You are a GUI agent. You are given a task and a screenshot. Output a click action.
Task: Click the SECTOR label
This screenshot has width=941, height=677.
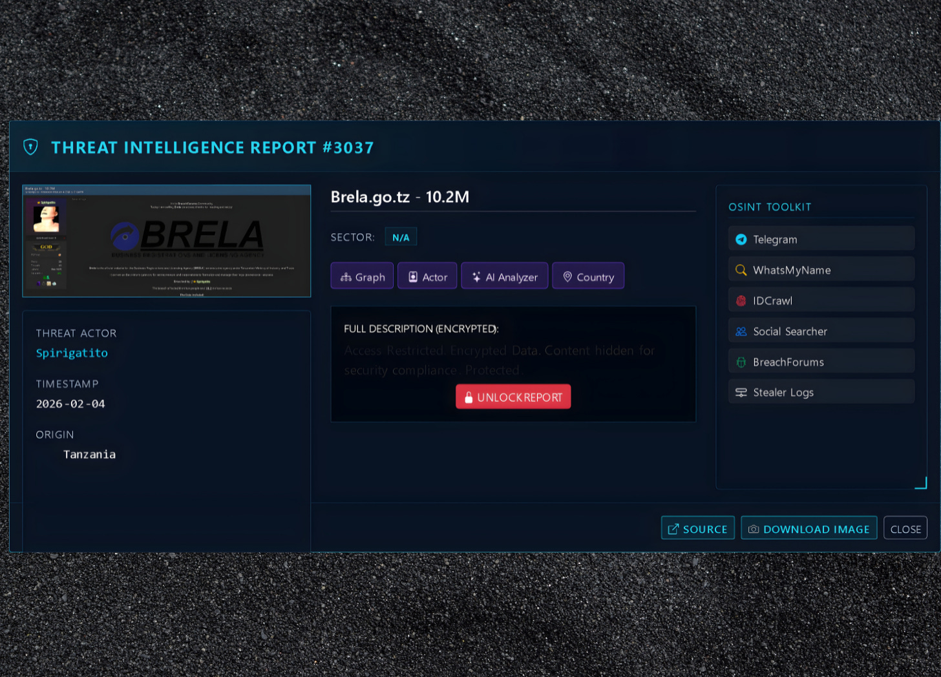point(353,237)
